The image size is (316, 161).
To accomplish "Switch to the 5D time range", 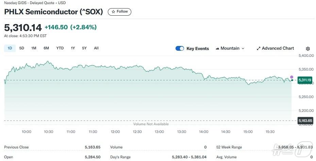I will point(22,48).
